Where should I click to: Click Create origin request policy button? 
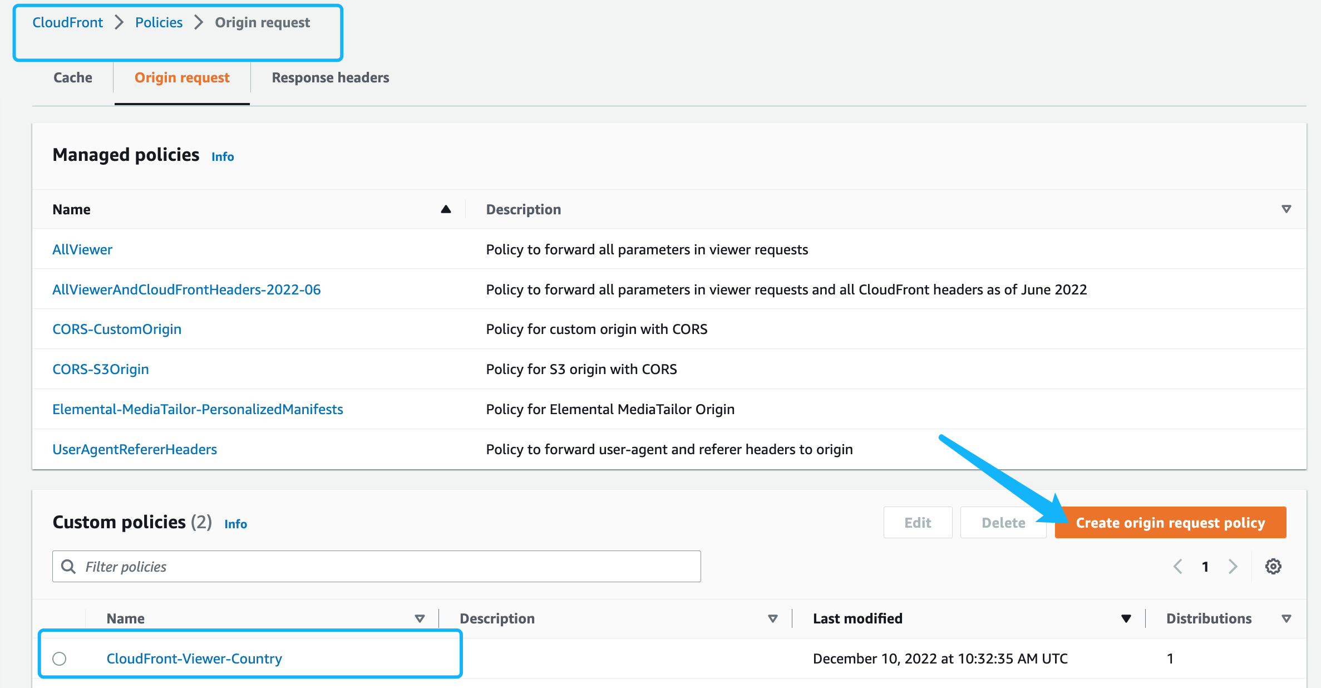1170,523
